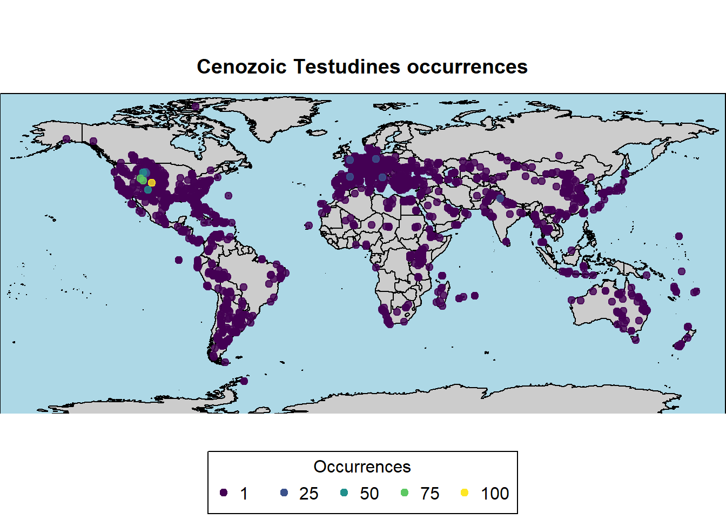Select the green occurrence point in western USA
This screenshot has width=726, height=519.
click(x=140, y=179)
